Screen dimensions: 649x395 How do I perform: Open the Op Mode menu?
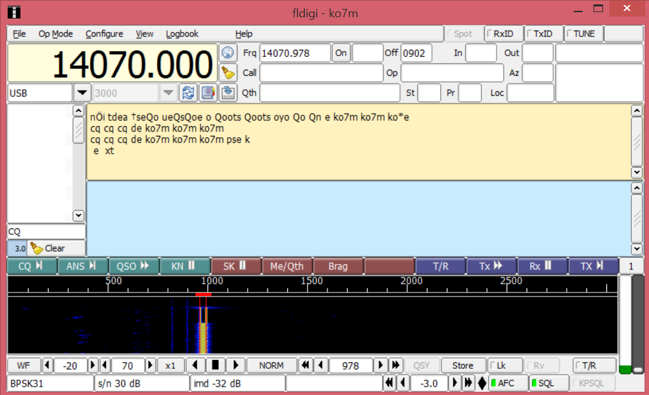(56, 33)
